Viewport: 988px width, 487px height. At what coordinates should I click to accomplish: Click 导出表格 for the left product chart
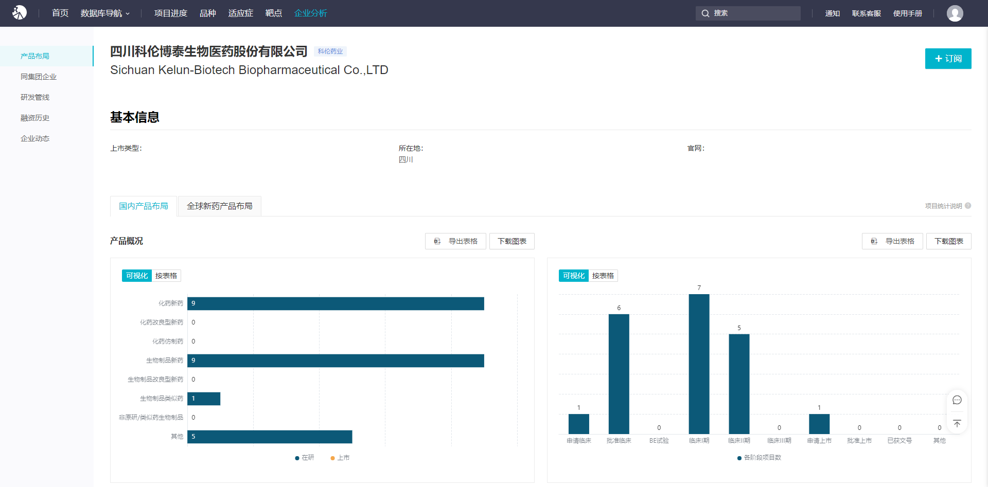455,241
